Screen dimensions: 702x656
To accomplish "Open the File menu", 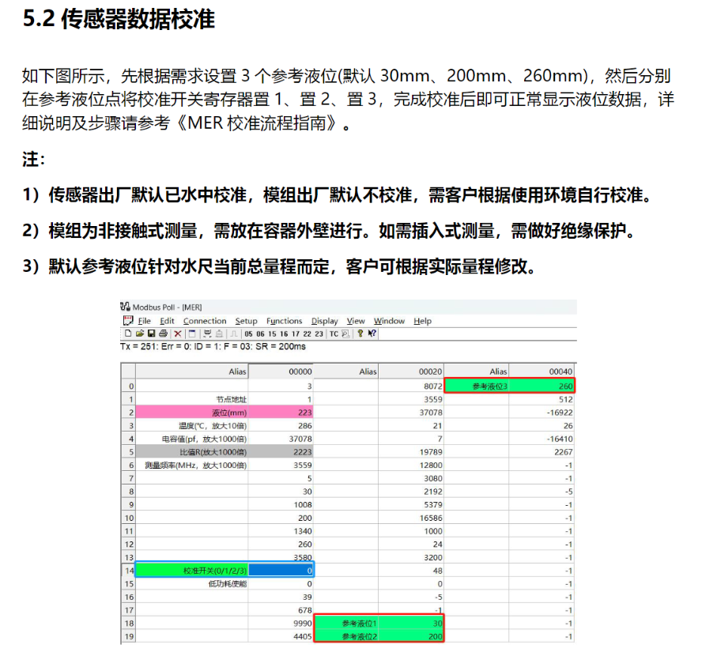I will pos(144,321).
